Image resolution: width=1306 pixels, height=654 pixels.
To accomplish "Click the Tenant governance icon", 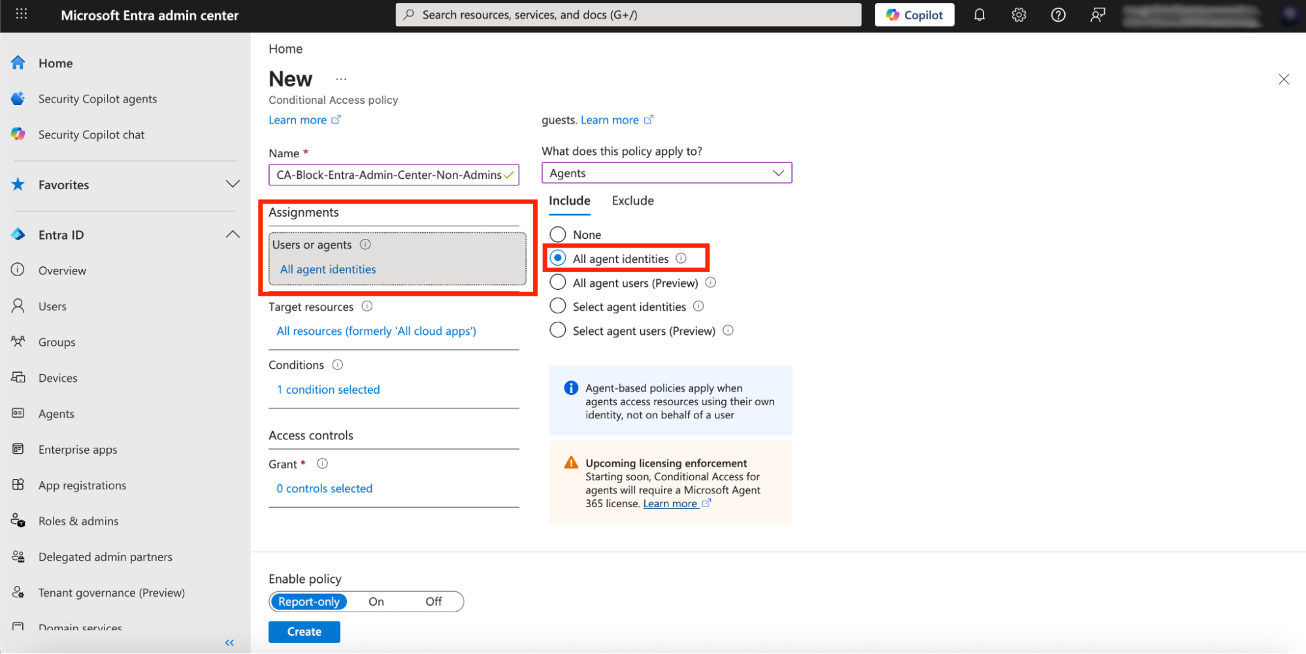I will [18, 593].
